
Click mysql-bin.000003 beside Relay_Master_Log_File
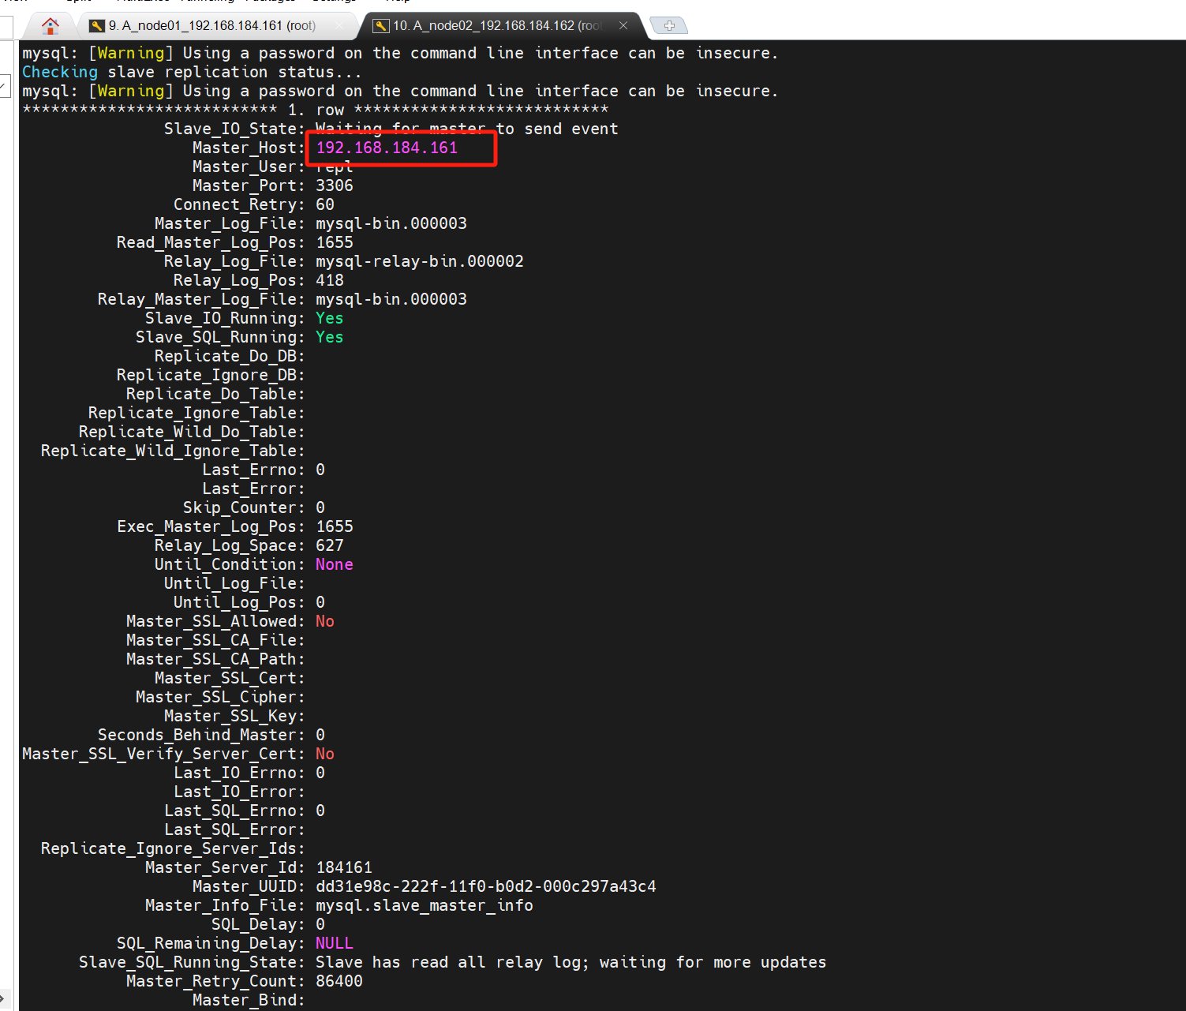coord(391,299)
